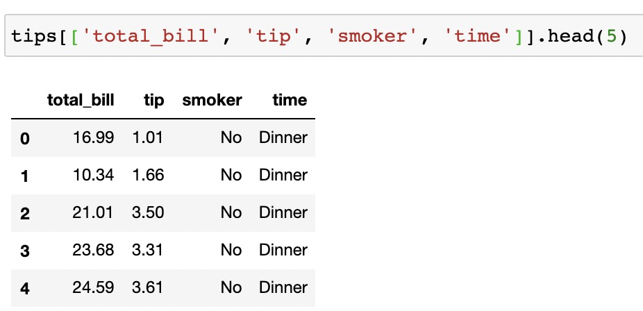Click the 16.99 total_bill cell
The width and height of the screenshot is (643, 311).
(93, 137)
